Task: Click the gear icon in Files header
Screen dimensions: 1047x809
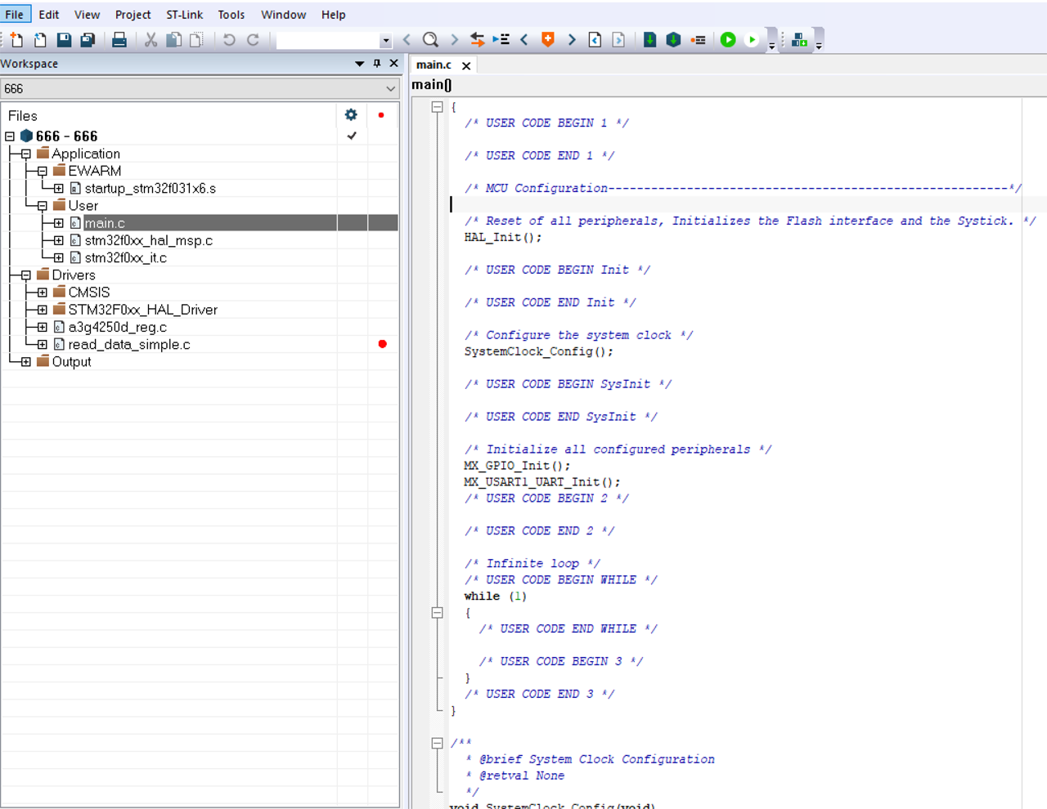Action: [x=351, y=115]
